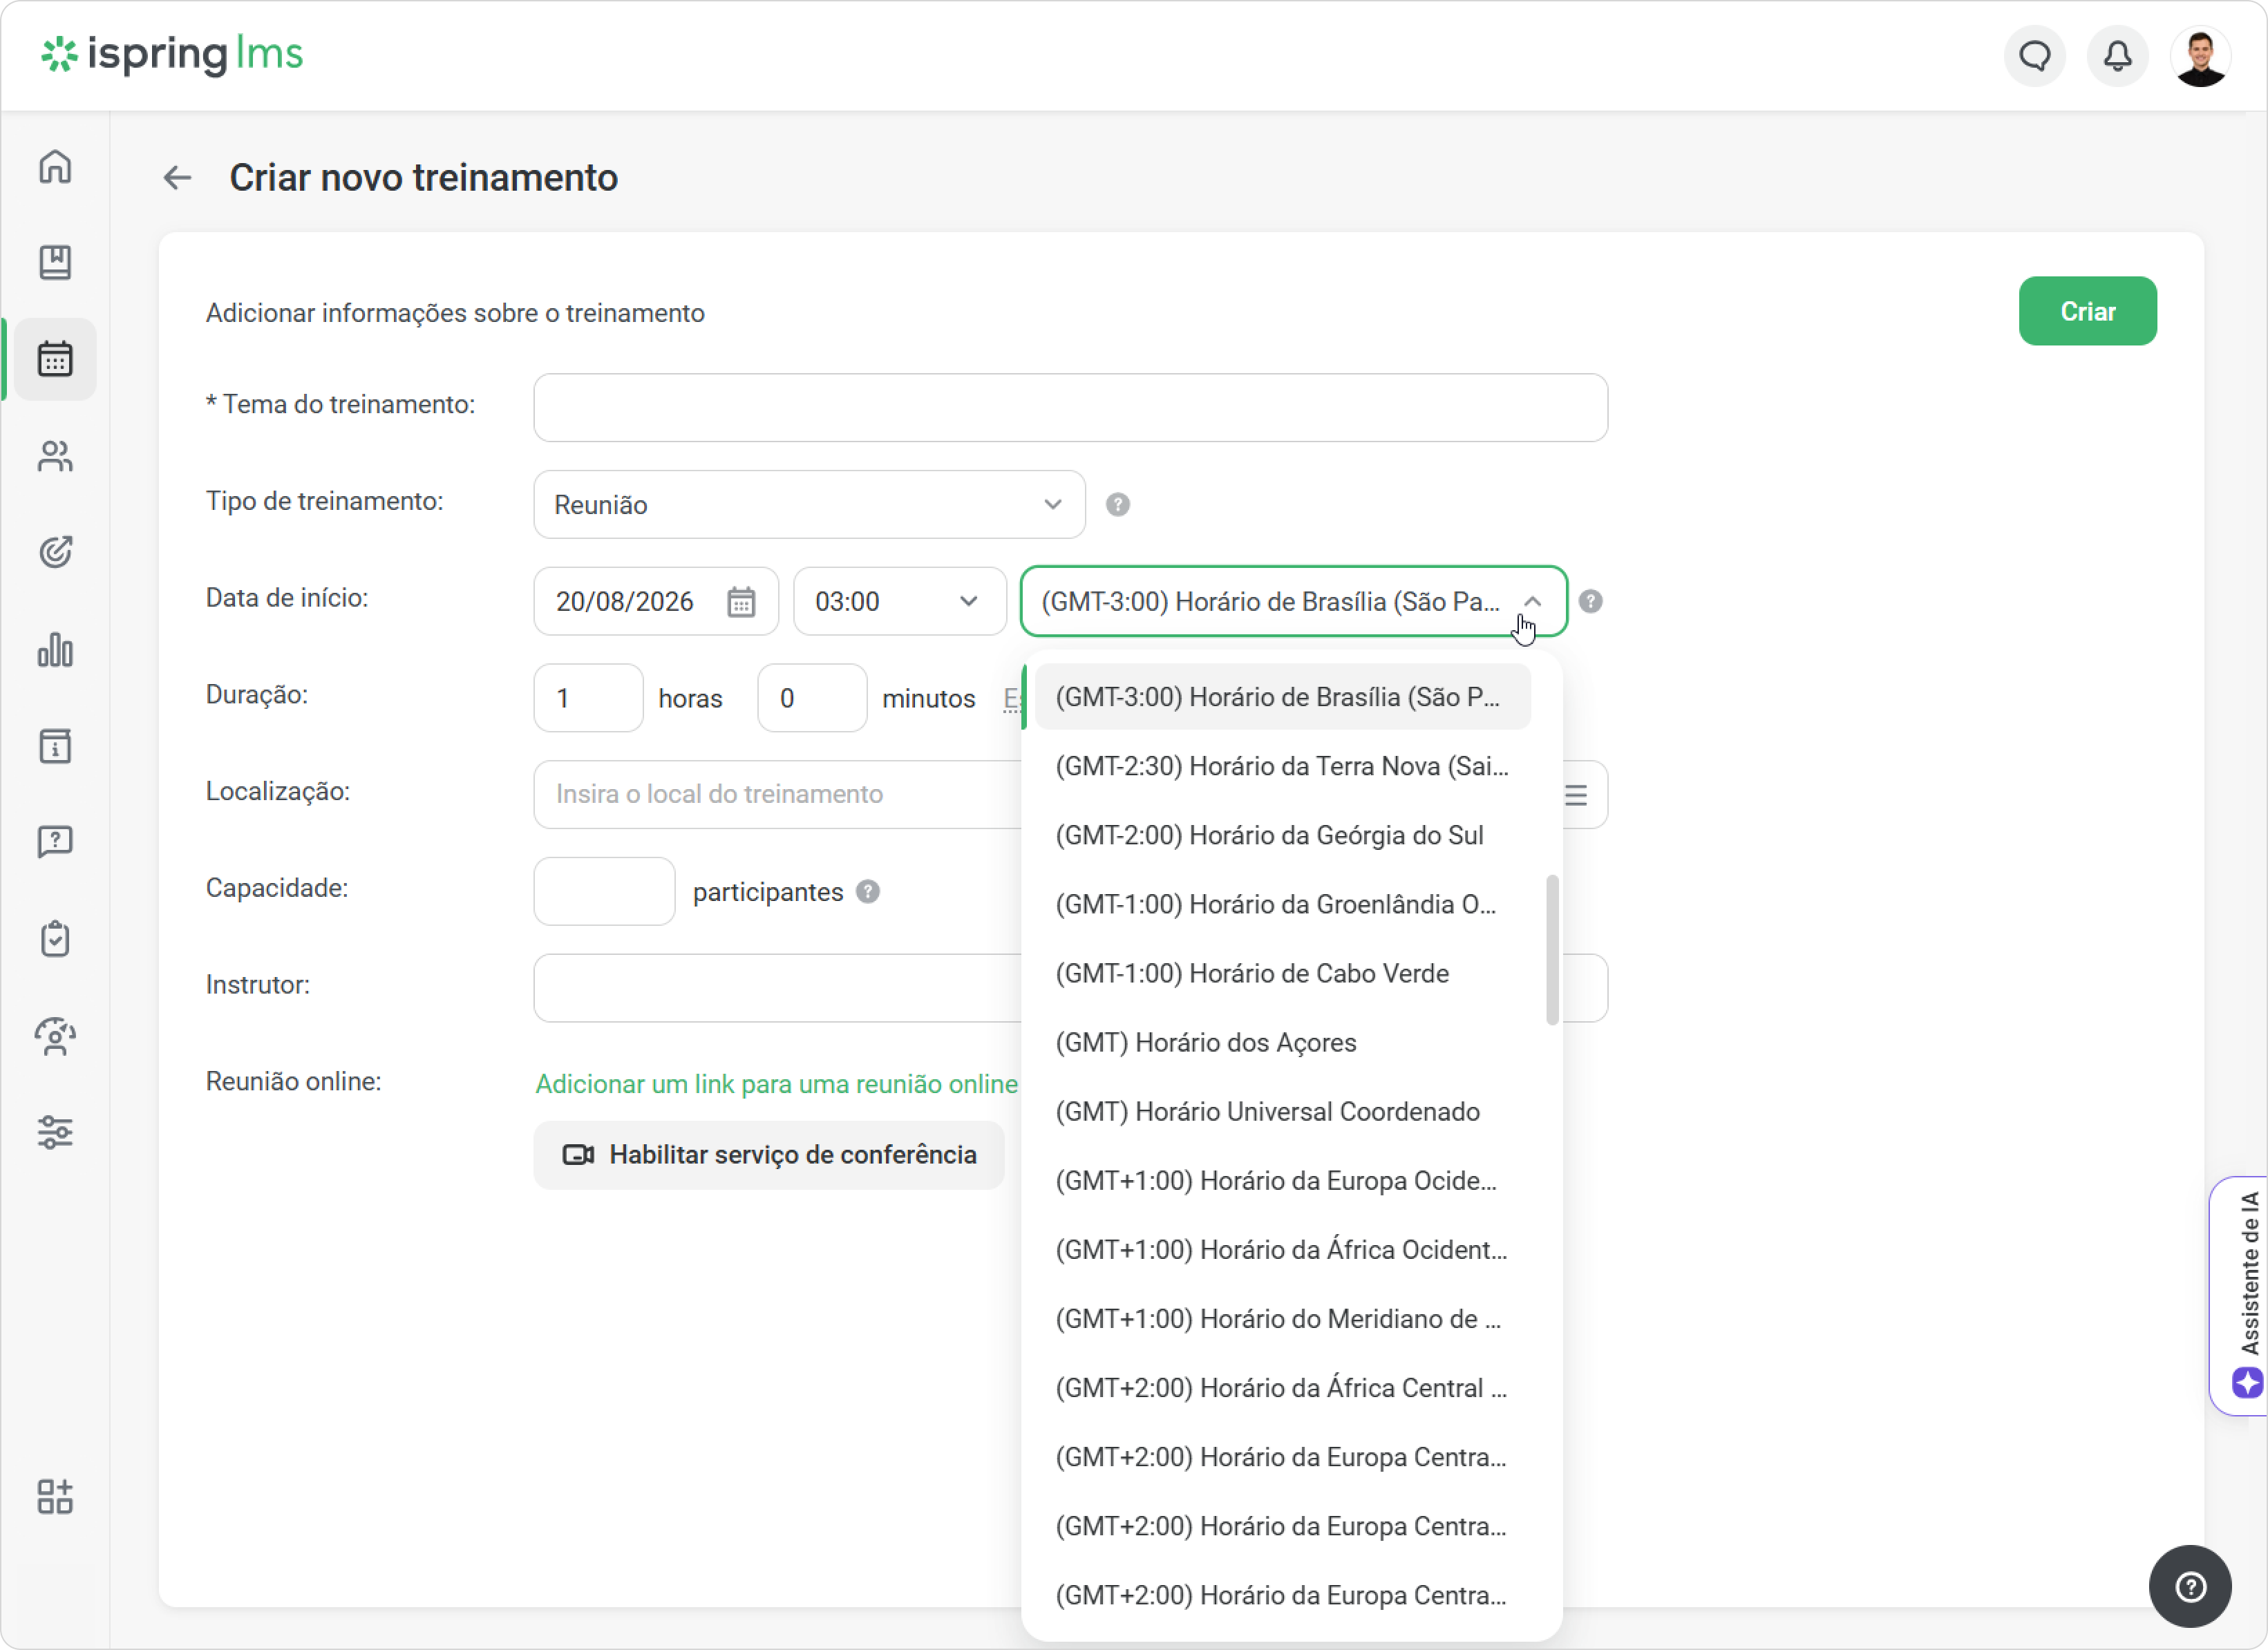Image resolution: width=2268 pixels, height=1650 pixels.
Task: Show help for the training type
Action: pyautogui.click(x=1118, y=505)
